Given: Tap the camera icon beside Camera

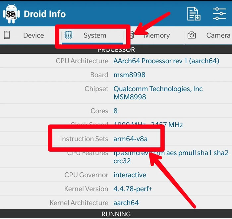Looking at the screenshot, I should click(x=192, y=35).
